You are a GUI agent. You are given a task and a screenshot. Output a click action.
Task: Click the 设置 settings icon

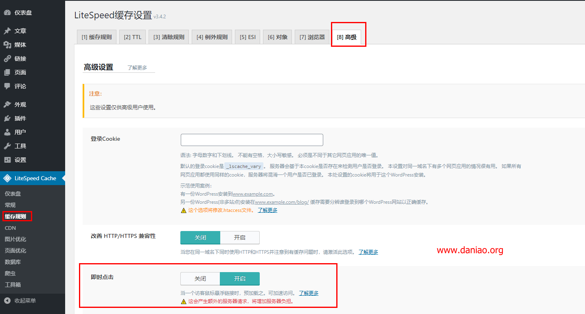7,160
